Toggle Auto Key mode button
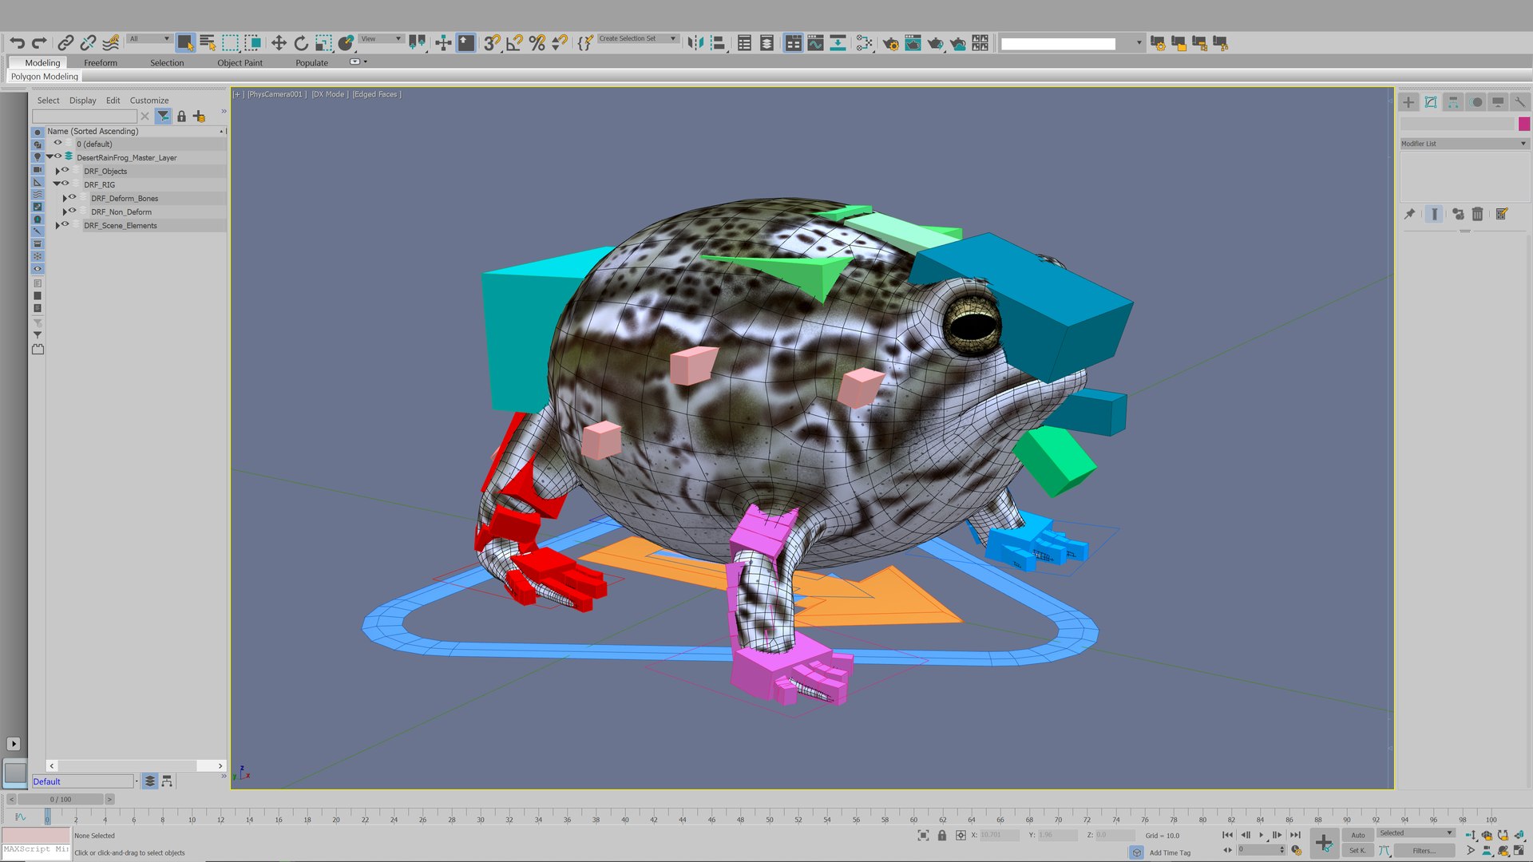1533x862 pixels. tap(1358, 835)
